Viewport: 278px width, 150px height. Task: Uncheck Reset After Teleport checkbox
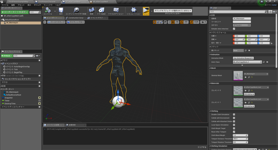[234, 132]
